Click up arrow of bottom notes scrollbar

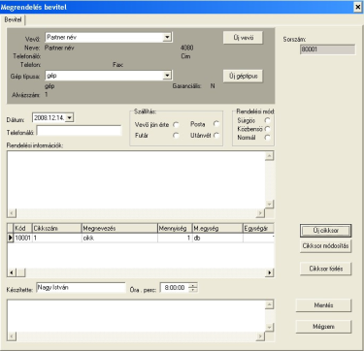[x=270, y=304]
